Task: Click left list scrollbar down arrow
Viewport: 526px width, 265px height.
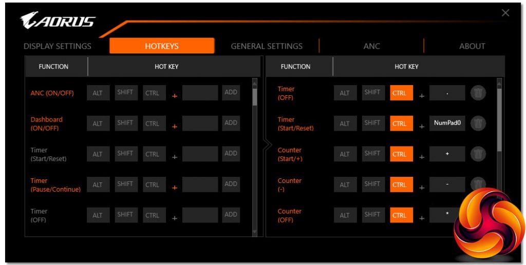Action: point(255,232)
